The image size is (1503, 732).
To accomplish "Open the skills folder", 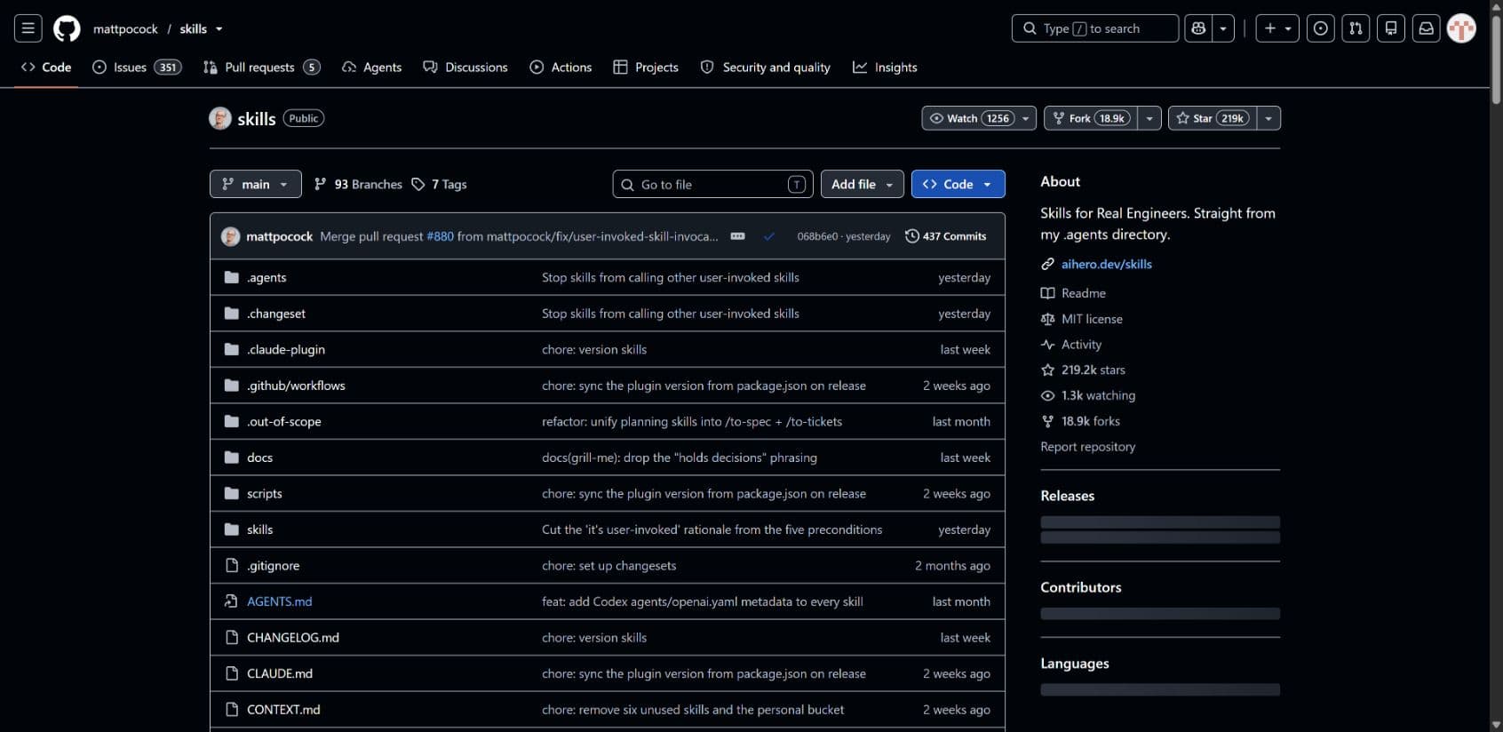I will pos(259,529).
